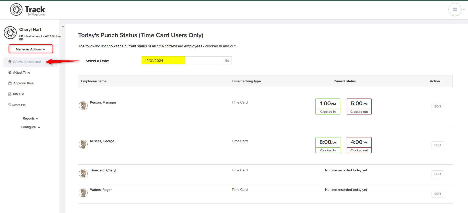This screenshot has width=468, height=213.
Task: Edit Person, Manager's punch record
Action: click(438, 106)
